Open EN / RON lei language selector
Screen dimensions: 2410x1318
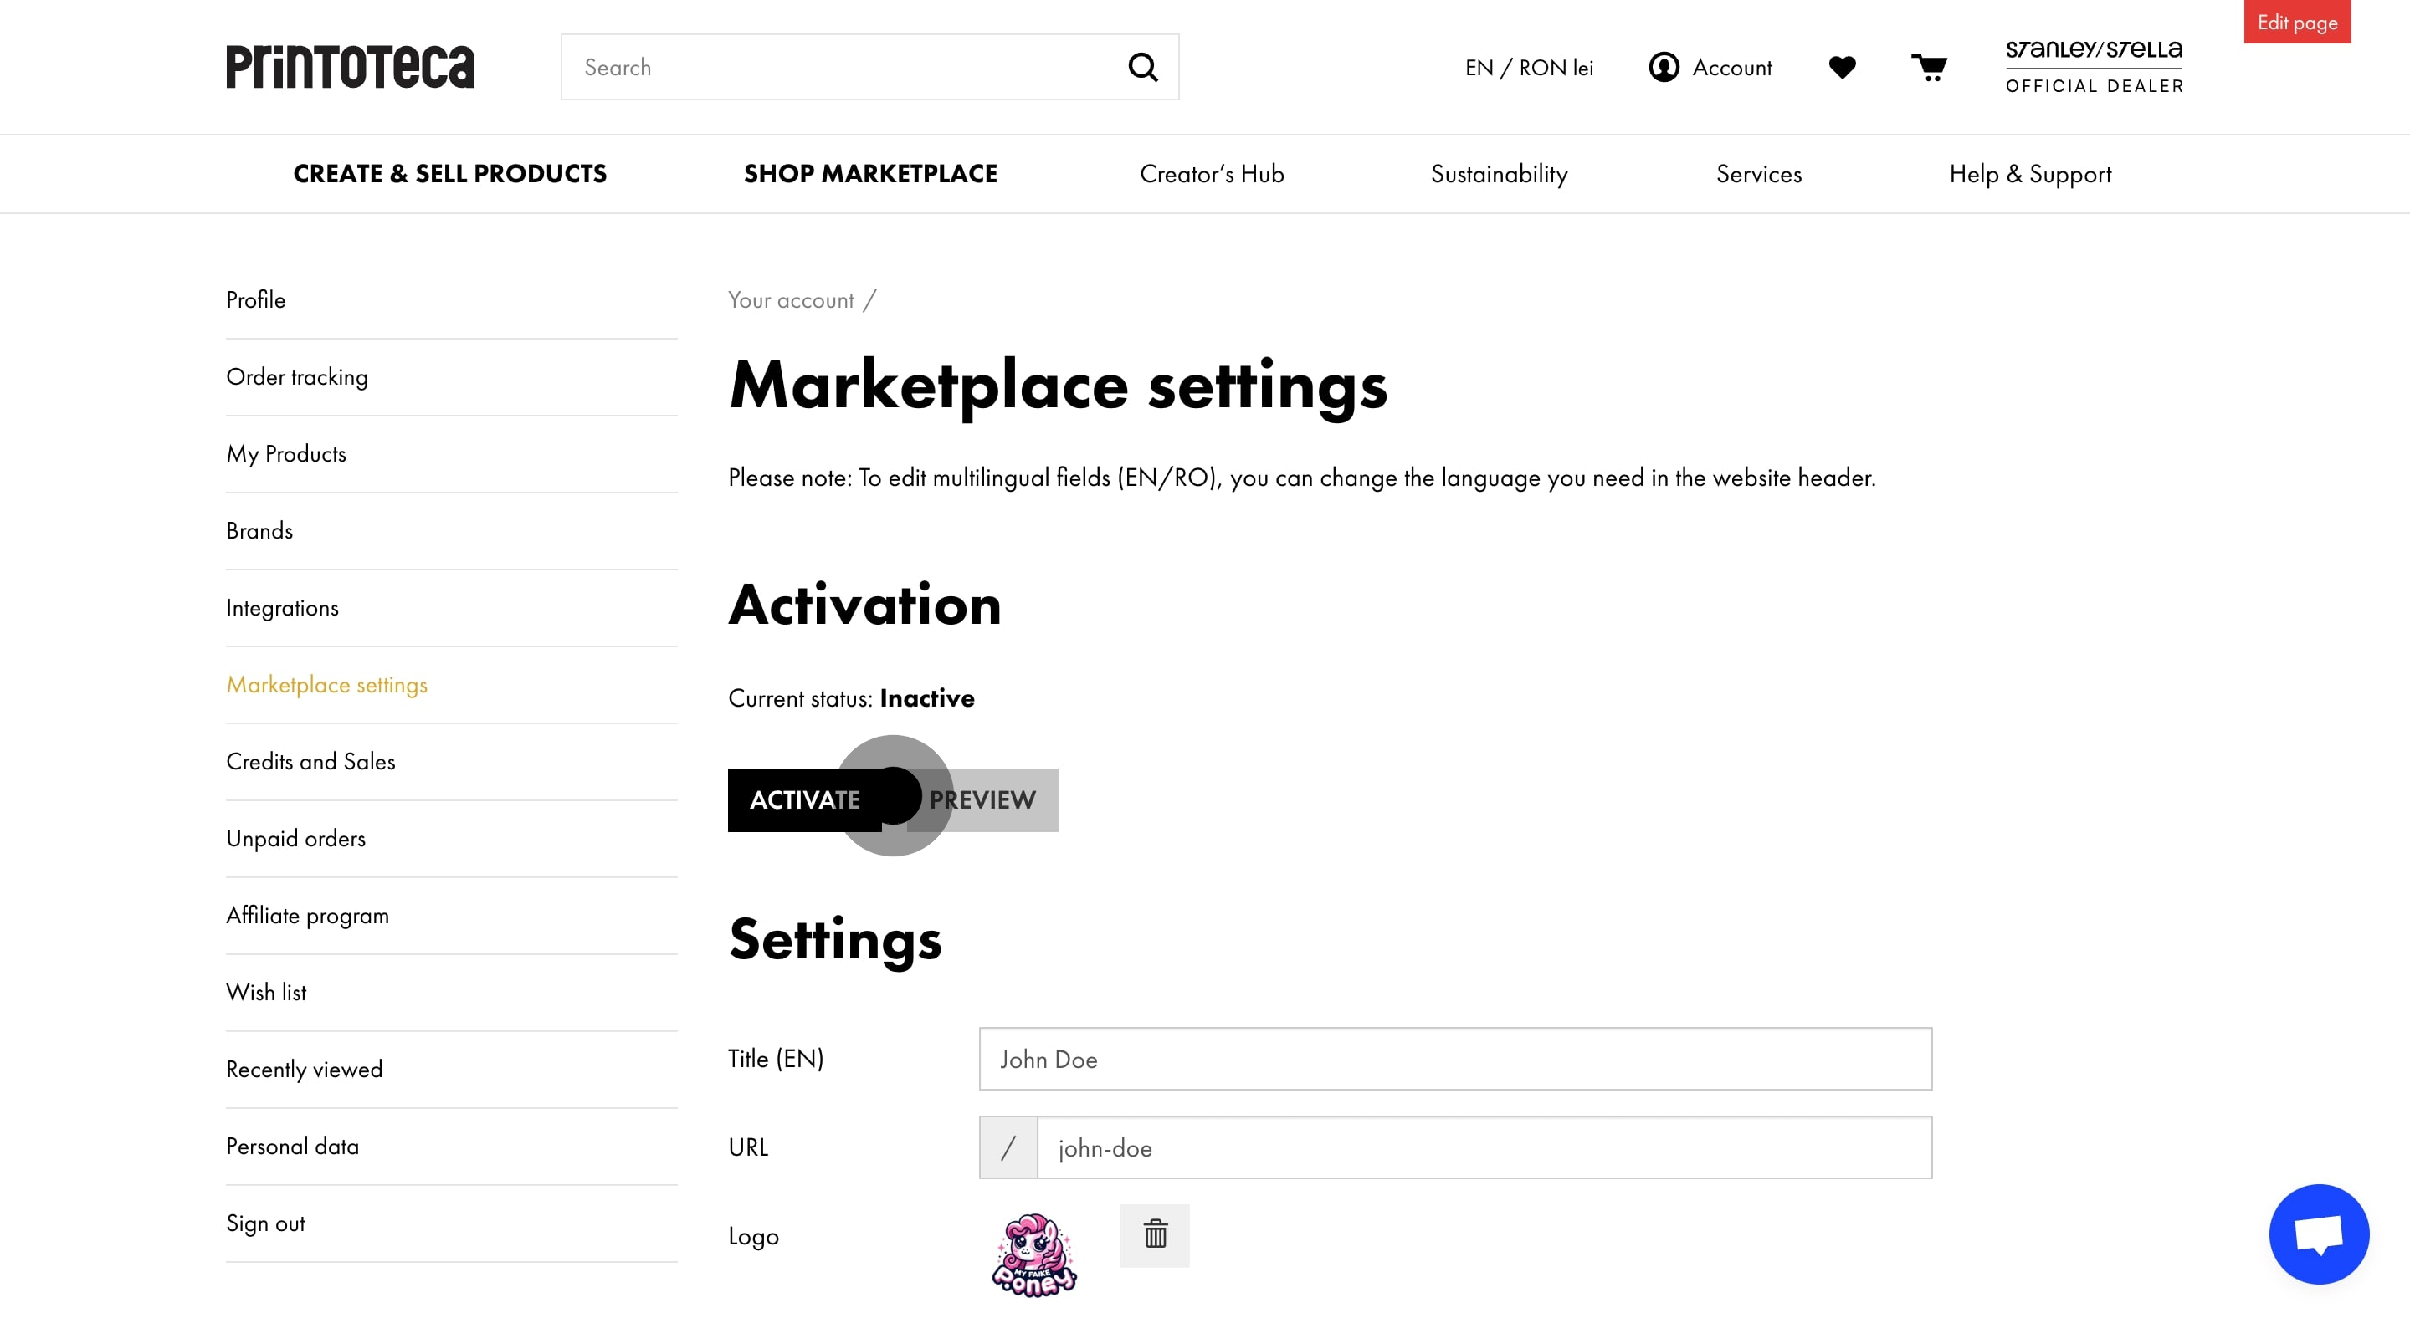[x=1529, y=67]
